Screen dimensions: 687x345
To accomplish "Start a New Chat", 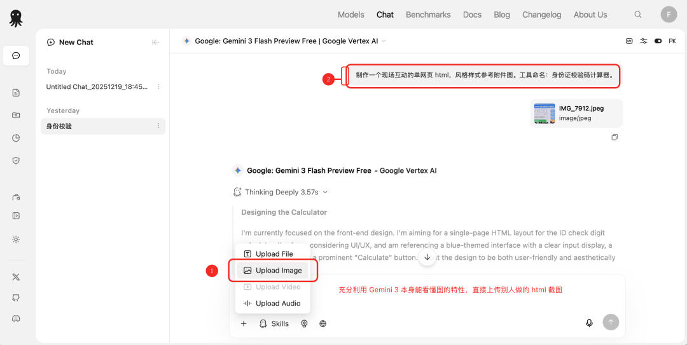I will (x=70, y=42).
